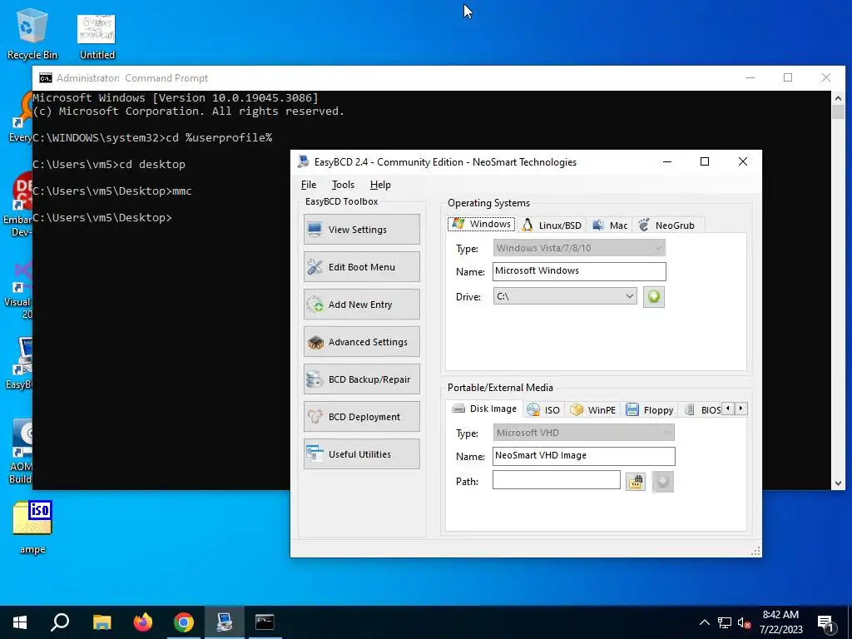Minimize the EasyBCD window
This screenshot has width=852, height=639.
tap(667, 161)
